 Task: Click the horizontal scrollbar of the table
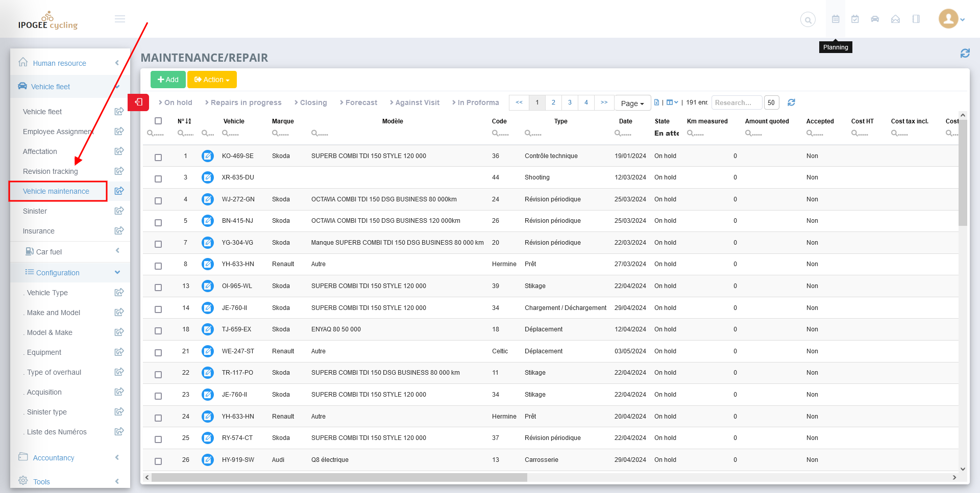(x=339, y=478)
